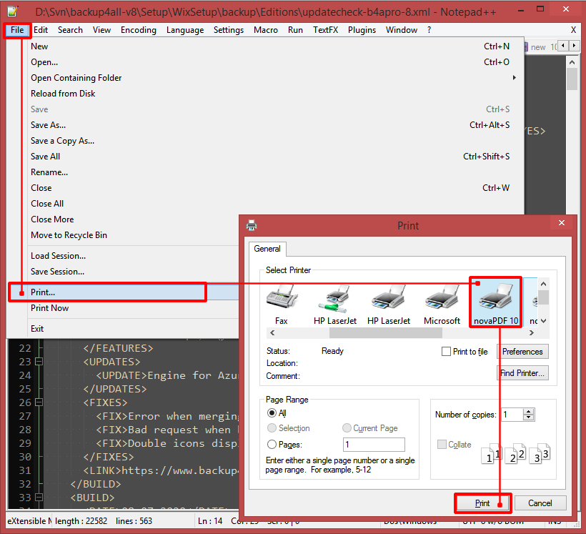586x534 pixels.
Task: Collapse the BUILD fold marker at line 33
Action: [x=39, y=498]
